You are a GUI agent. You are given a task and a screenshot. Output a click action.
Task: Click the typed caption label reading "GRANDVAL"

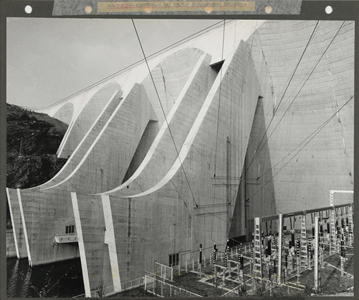[176, 6]
